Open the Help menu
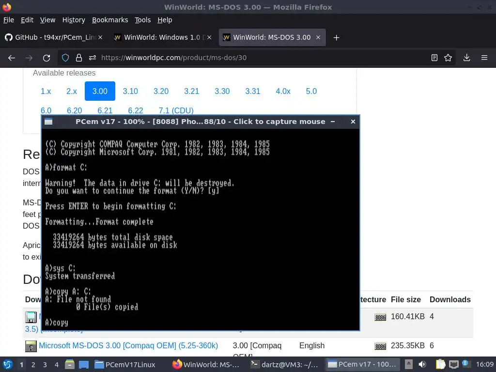496x372 pixels. (165, 20)
